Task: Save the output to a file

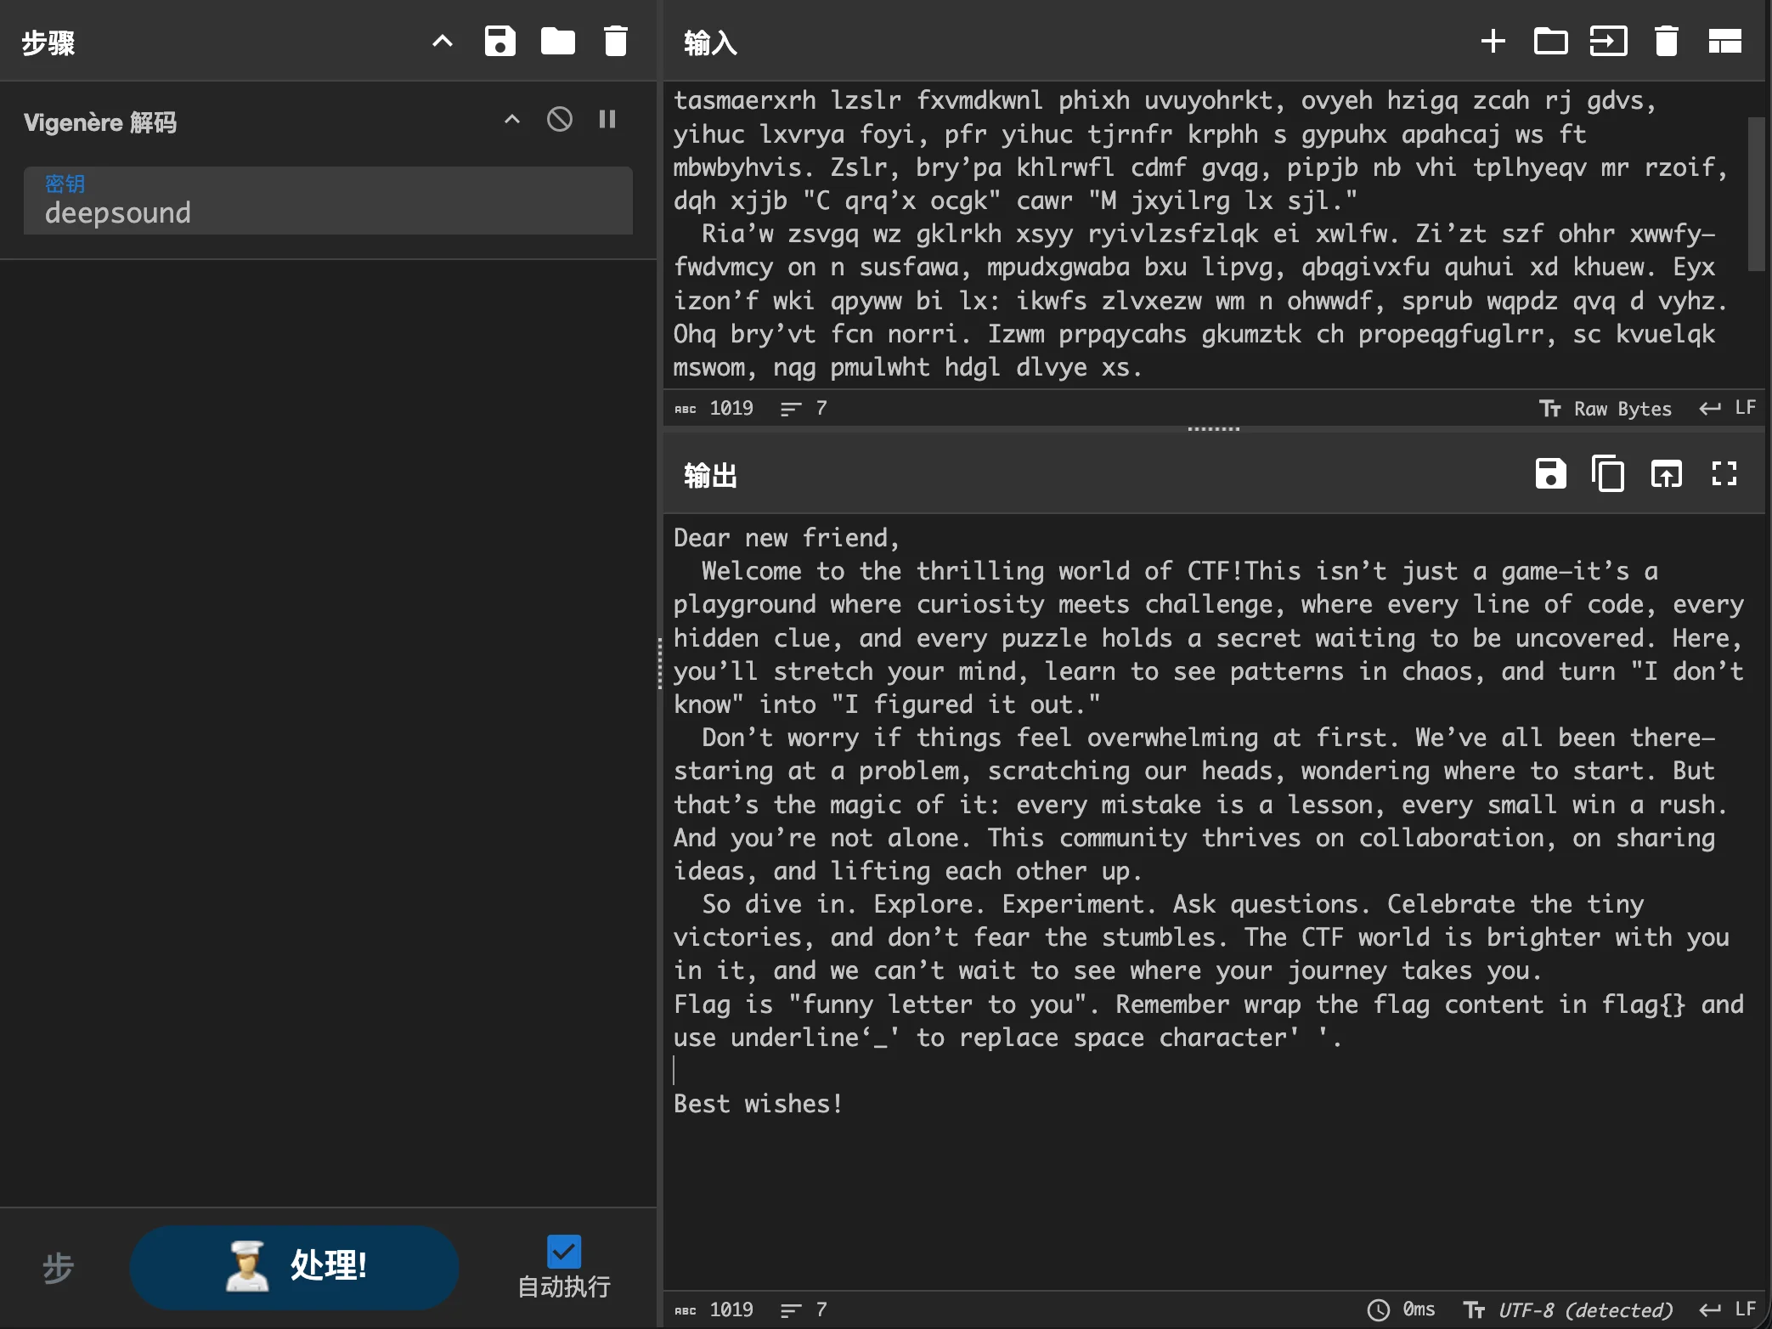Action: [x=1550, y=474]
